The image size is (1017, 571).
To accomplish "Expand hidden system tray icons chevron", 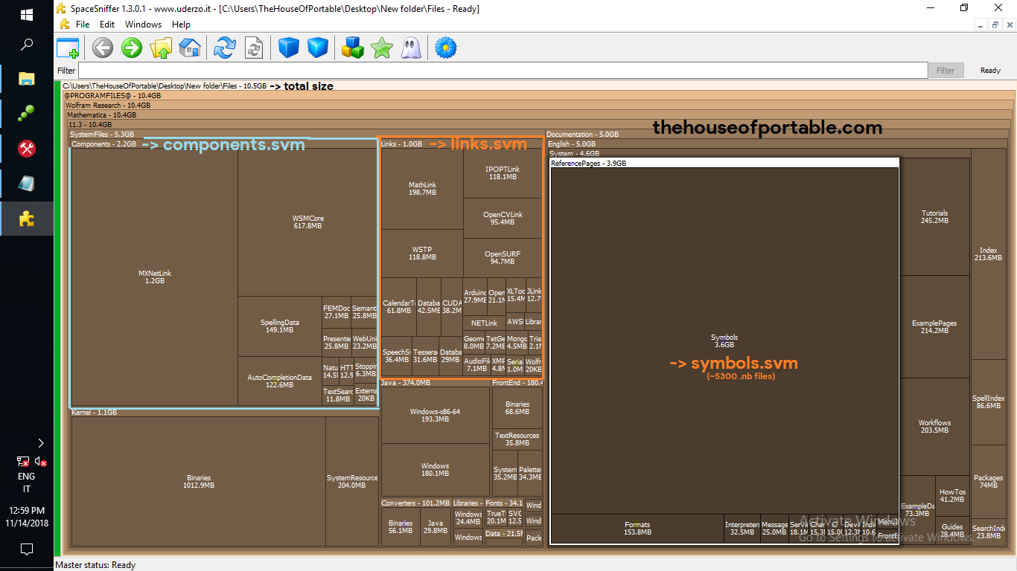I will (x=40, y=443).
